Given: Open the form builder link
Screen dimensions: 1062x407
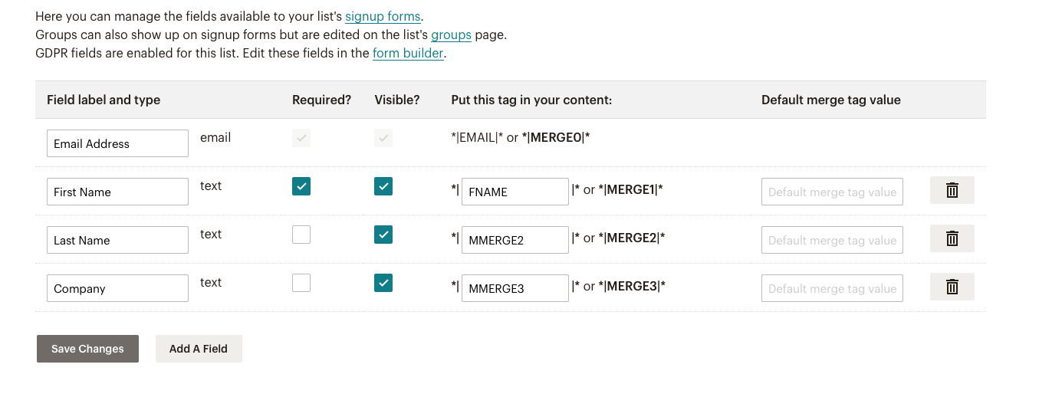Looking at the screenshot, I should tap(408, 53).
